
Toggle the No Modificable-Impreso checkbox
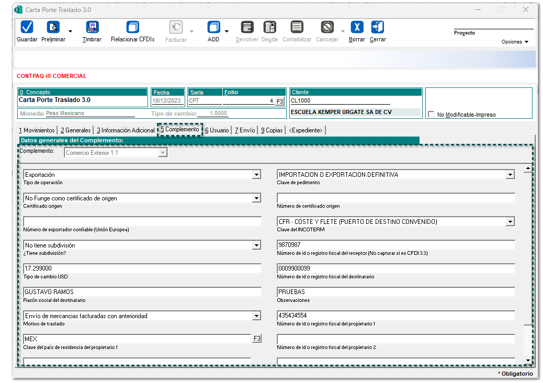click(431, 115)
